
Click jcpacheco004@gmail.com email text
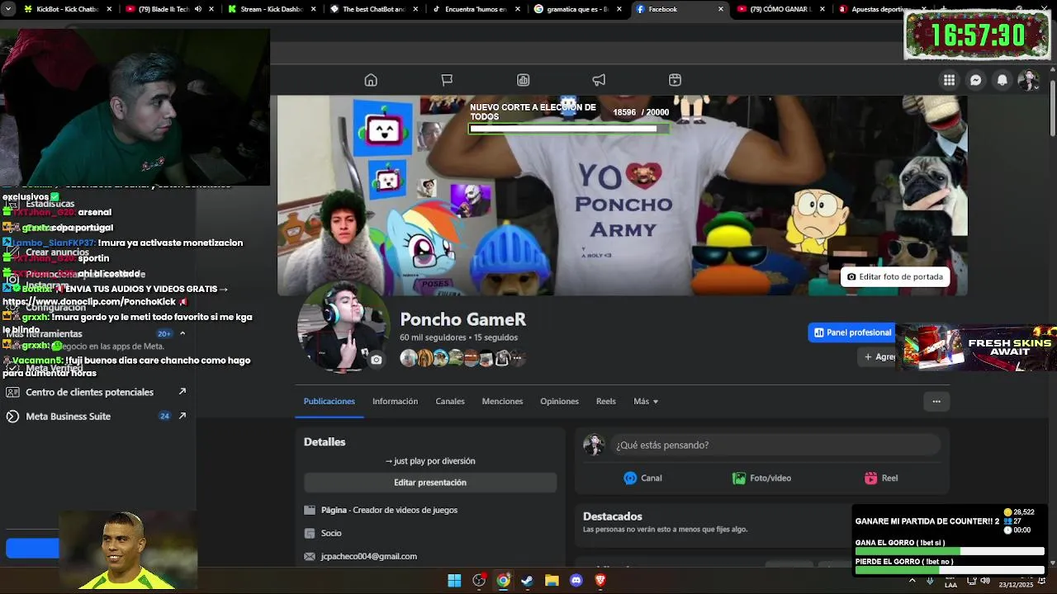click(x=368, y=556)
